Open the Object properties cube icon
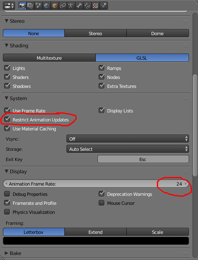The width and height of the screenshot is (198, 260). [x=55, y=6]
